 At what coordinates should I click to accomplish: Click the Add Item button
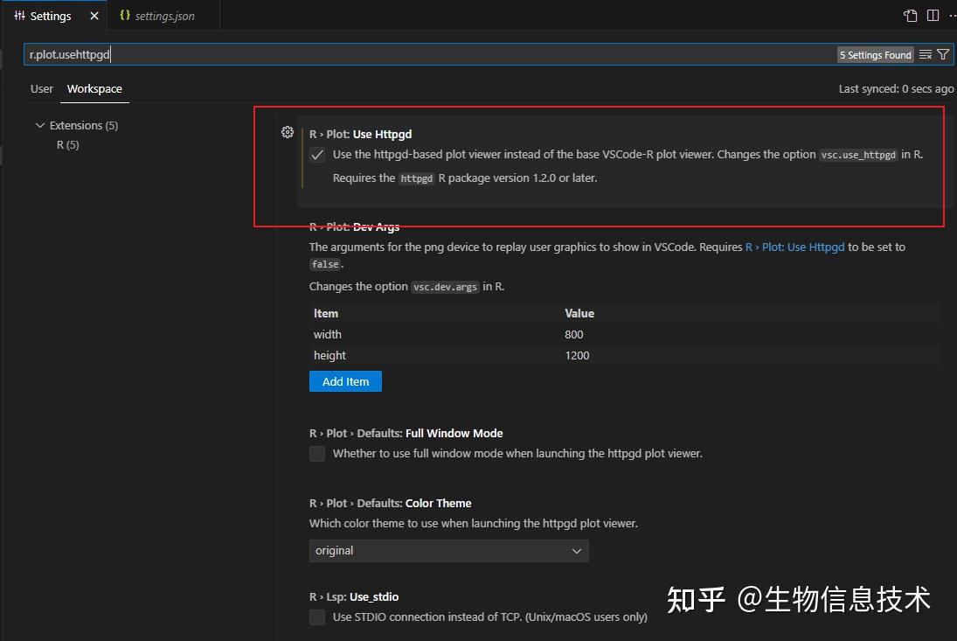345,381
